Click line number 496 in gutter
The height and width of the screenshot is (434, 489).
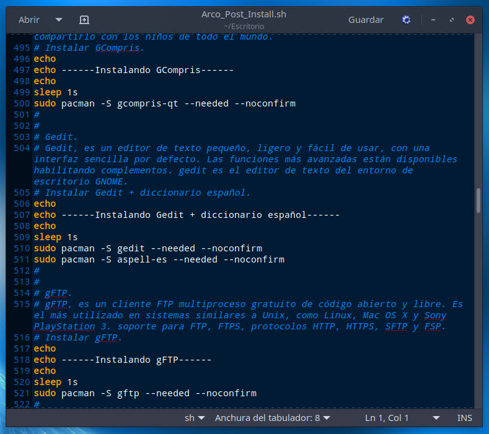[22, 59]
